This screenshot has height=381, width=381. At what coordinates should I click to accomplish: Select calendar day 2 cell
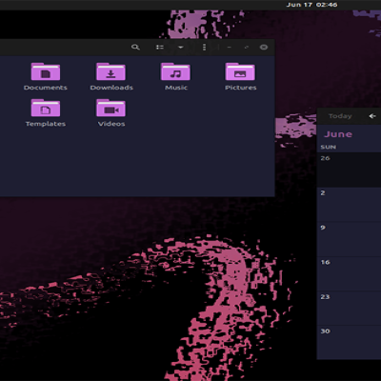click(x=349, y=205)
